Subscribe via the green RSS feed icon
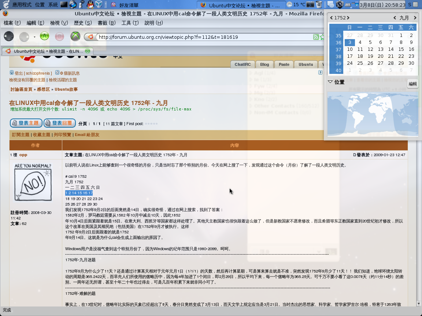 click(x=316, y=37)
